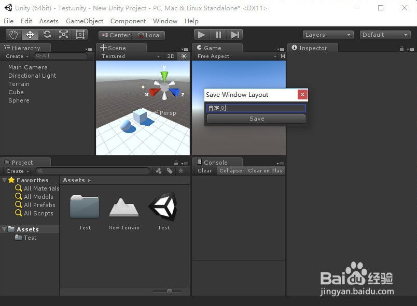Open the GameObject menu
Screen dimensions: 417x306
pos(85,21)
